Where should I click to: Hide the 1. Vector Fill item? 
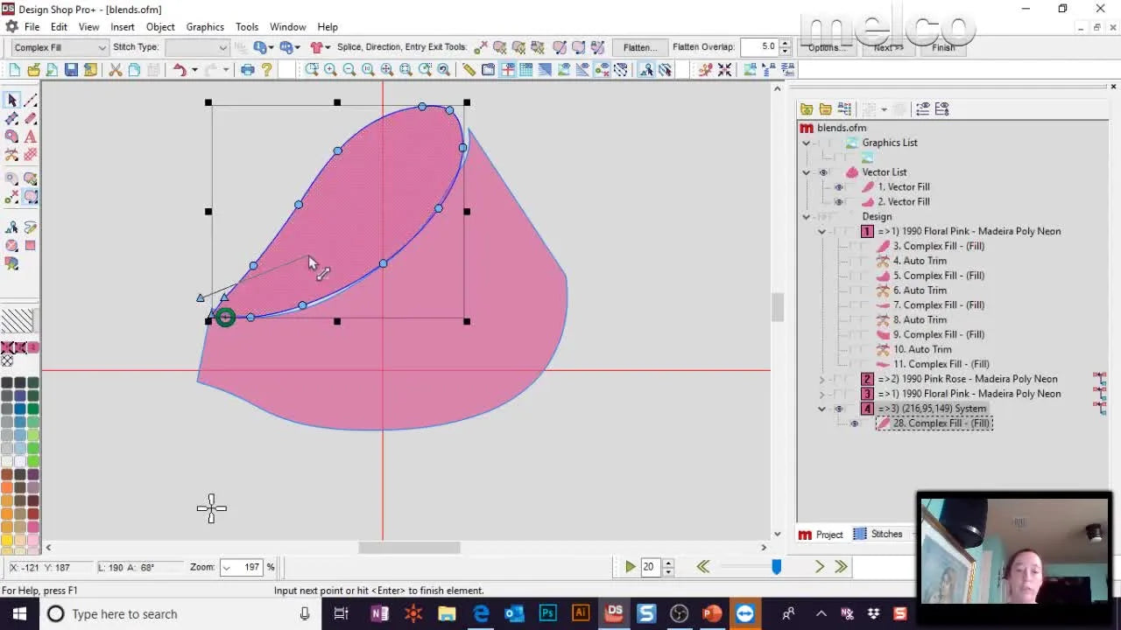coord(838,187)
